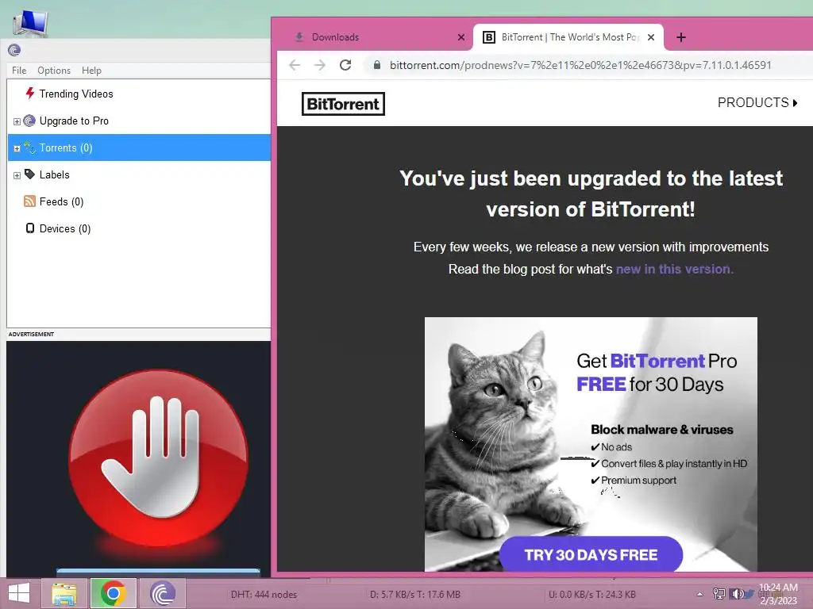This screenshot has height=609, width=813.
Task: Click the Torrents arrows icon in sidebar
Action: click(29, 147)
